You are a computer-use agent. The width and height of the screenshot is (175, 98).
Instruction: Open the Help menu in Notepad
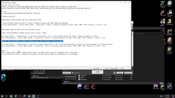coord(17,5)
